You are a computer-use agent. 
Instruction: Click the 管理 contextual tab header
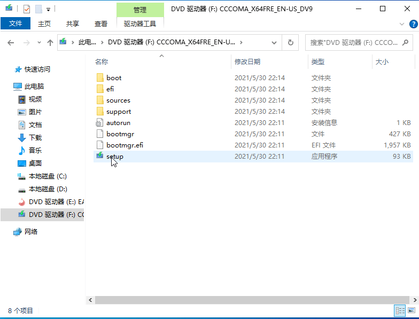click(x=140, y=10)
